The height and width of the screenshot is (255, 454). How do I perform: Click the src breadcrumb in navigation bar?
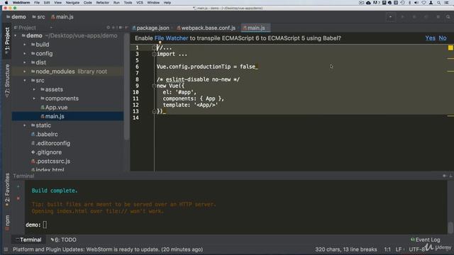click(38, 17)
